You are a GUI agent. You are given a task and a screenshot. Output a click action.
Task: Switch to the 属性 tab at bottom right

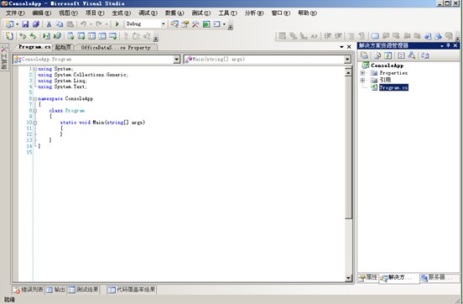(x=368, y=278)
